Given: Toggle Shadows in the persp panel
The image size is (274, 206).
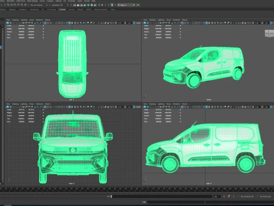Looking at the screenshot, I should point(220,23).
